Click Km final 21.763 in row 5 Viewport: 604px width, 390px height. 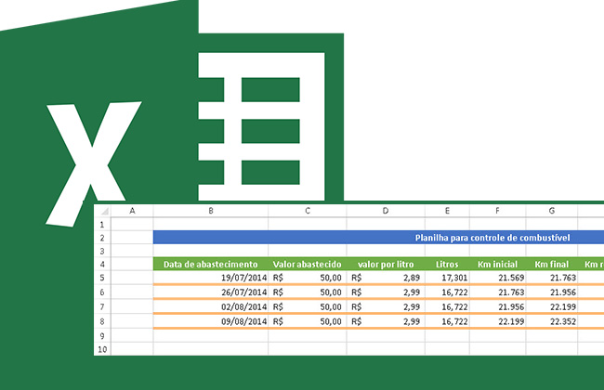[552, 278]
